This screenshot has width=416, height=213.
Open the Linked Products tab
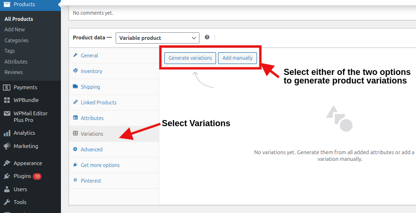tap(98, 102)
